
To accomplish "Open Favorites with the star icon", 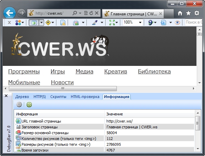I will coord(188,13).
